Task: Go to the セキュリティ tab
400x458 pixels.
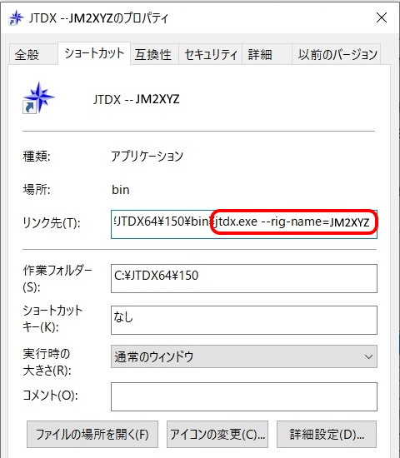Action: point(210,54)
